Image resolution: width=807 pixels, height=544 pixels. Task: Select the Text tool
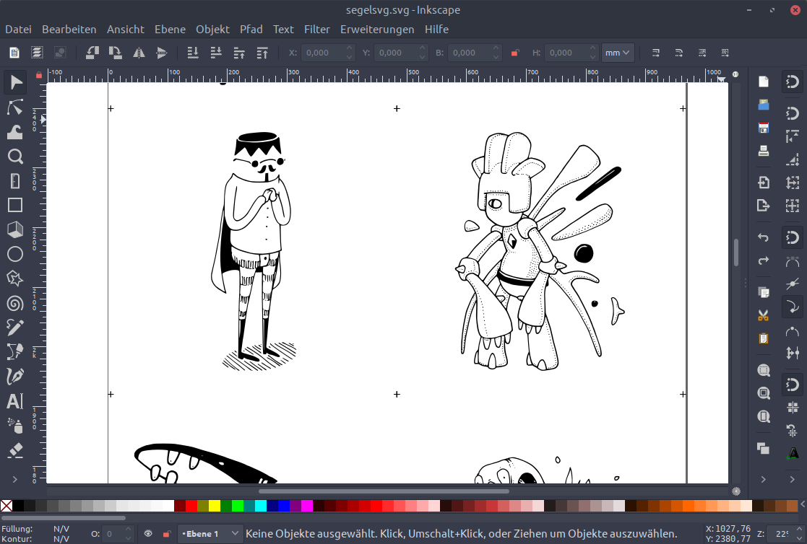(15, 401)
